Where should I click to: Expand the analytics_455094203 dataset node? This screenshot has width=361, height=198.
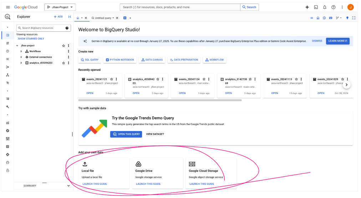point(21,63)
